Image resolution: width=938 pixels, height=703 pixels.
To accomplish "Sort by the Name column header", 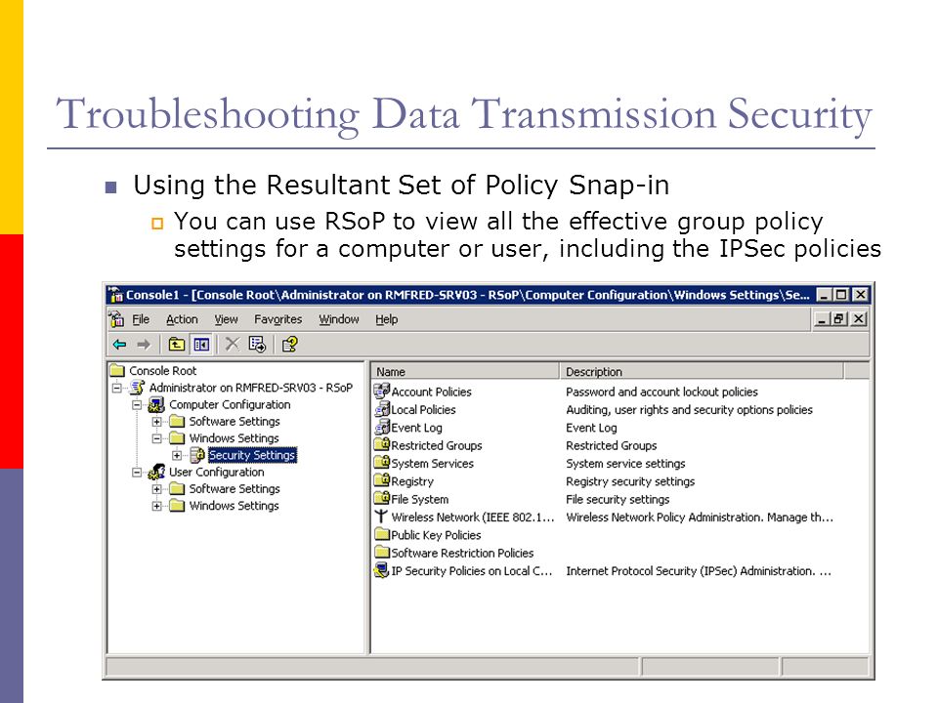I will [465, 371].
